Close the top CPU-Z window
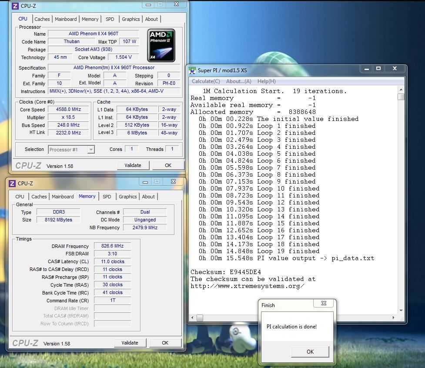Screen dimensions: 425x368 coord(177,4)
